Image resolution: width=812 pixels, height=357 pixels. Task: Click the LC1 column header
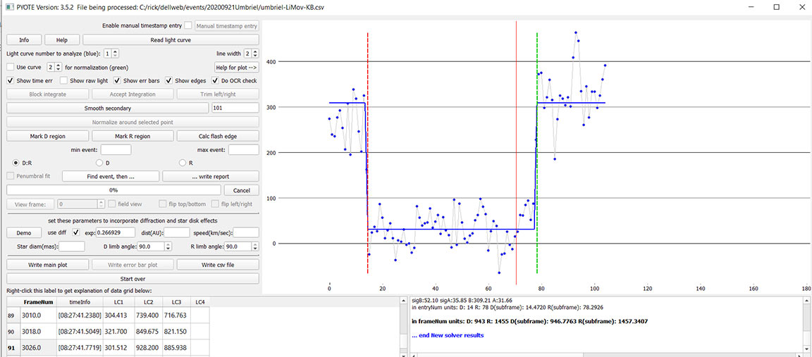click(x=119, y=301)
